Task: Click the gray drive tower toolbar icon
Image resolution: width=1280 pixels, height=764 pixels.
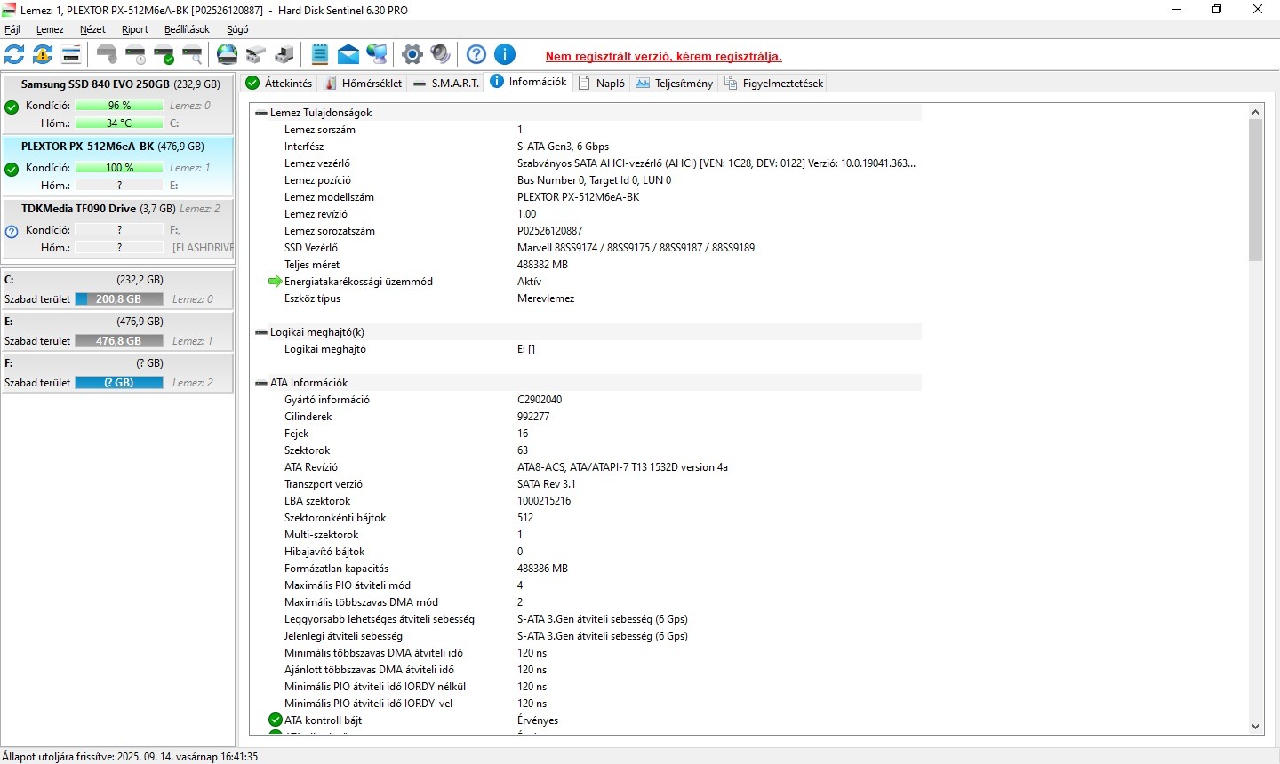Action: click(284, 54)
